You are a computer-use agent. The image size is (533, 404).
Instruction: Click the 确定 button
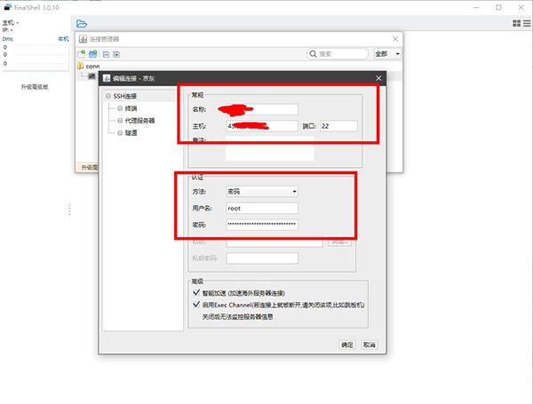coord(347,345)
